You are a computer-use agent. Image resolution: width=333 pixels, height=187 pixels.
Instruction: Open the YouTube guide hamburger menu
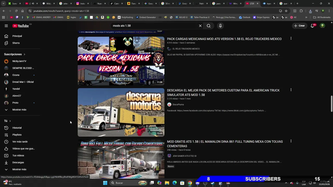[6, 26]
